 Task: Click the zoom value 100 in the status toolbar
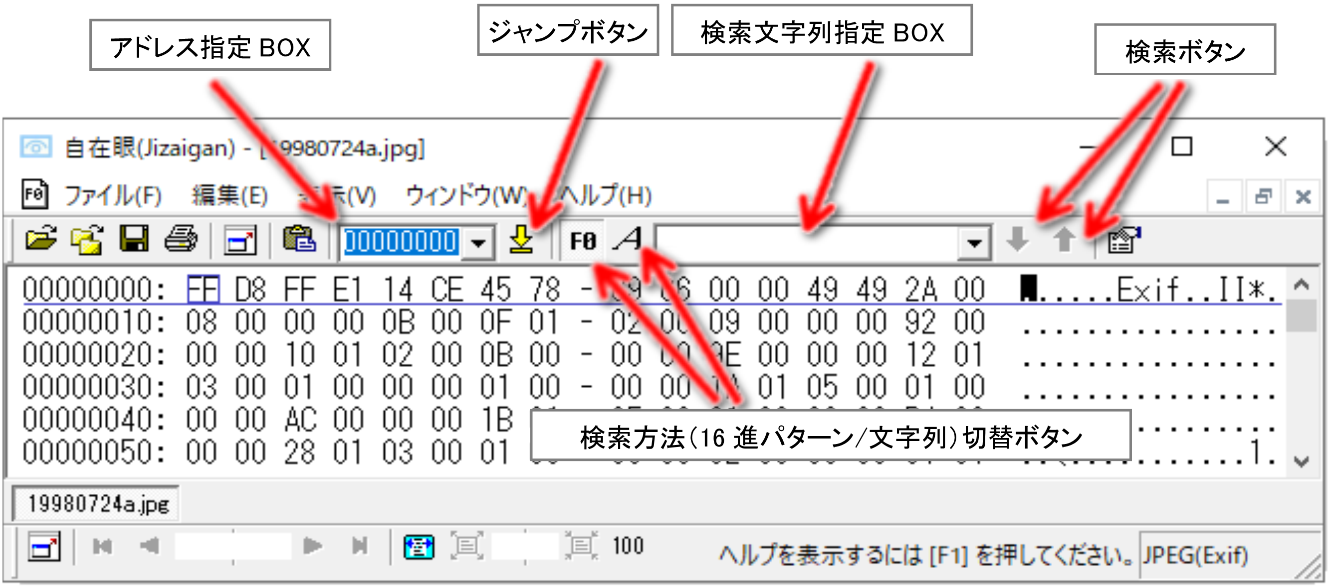628,546
